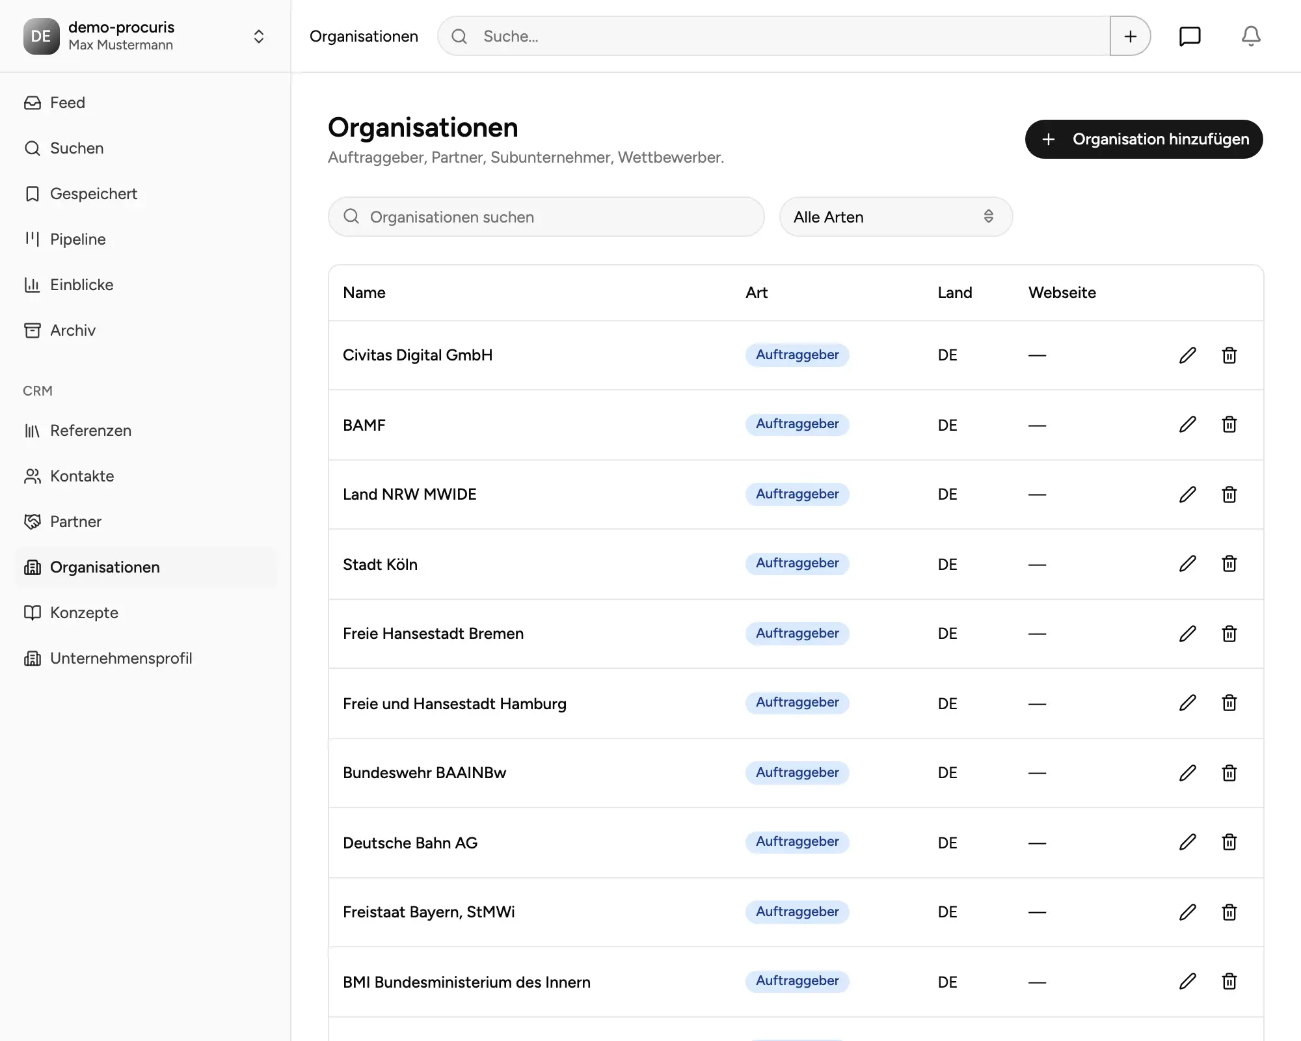Image resolution: width=1301 pixels, height=1041 pixels.
Task: Click the Freistaat Bayern, StMWi name
Action: (429, 912)
